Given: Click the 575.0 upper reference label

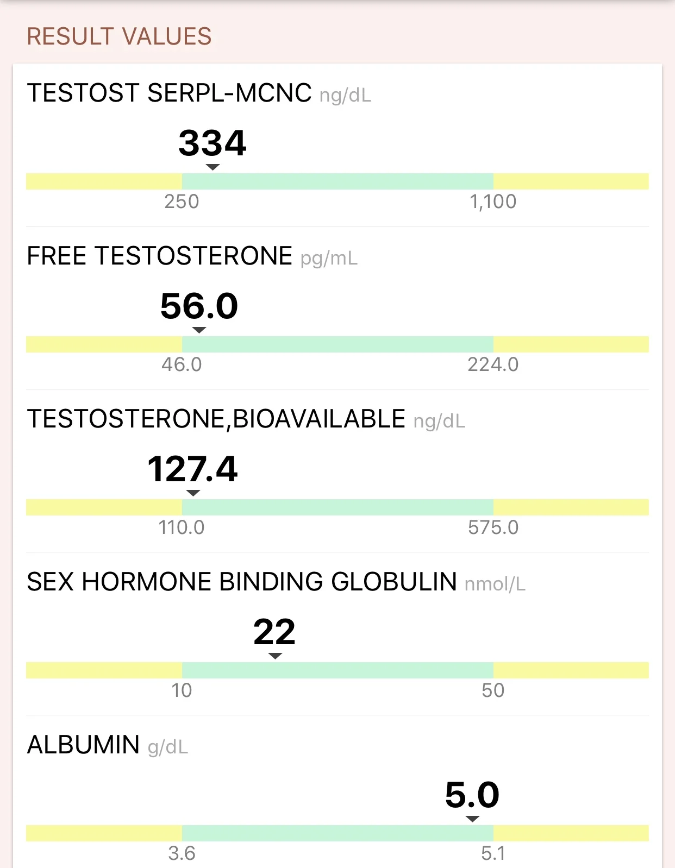Looking at the screenshot, I should click(x=493, y=527).
